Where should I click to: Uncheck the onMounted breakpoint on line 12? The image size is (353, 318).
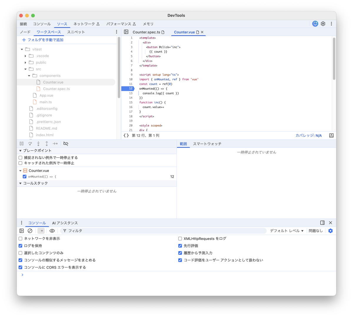[x=24, y=177]
